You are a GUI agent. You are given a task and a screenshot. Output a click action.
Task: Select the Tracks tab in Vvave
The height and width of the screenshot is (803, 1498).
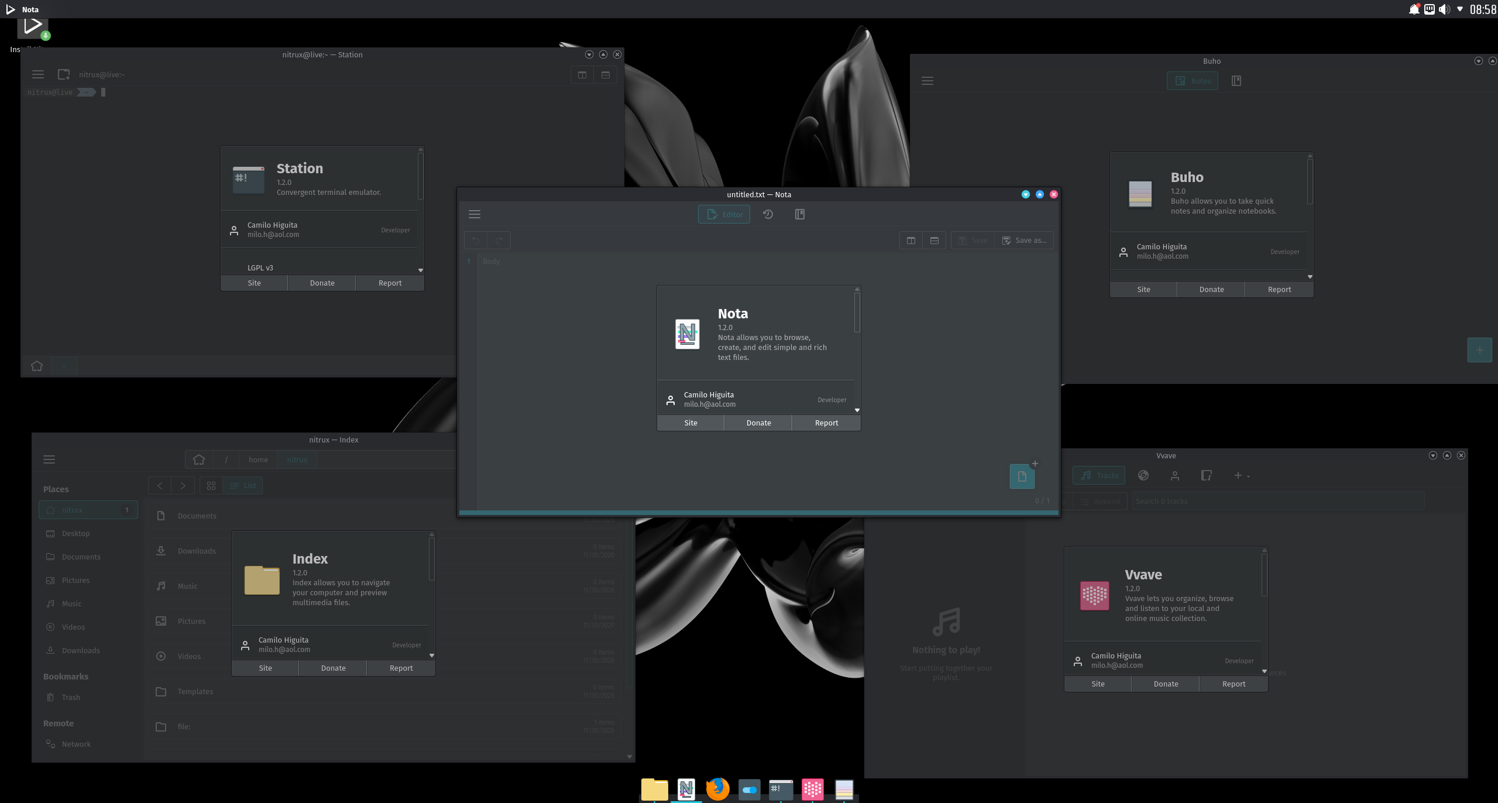click(1099, 475)
